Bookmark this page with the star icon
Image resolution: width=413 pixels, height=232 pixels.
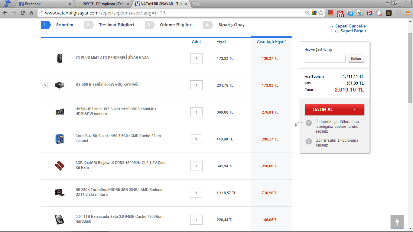321,13
